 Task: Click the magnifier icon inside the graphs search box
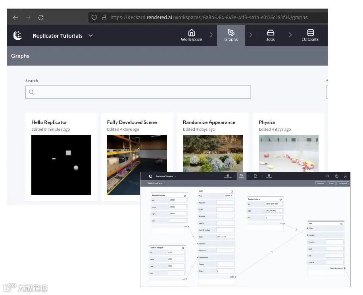click(31, 92)
